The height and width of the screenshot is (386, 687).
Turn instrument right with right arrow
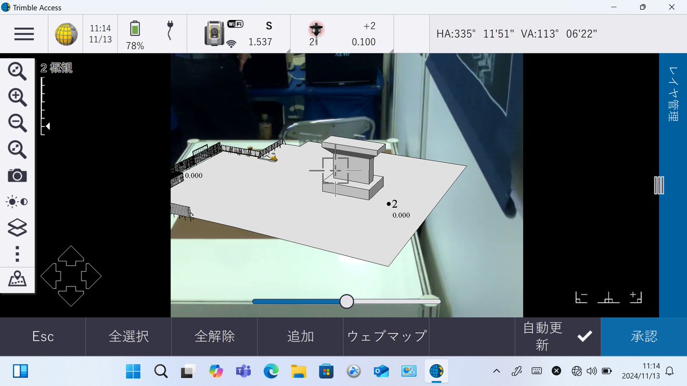pos(92,276)
